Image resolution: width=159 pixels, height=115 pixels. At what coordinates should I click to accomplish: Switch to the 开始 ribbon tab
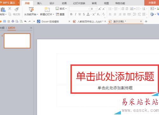point(27,3)
